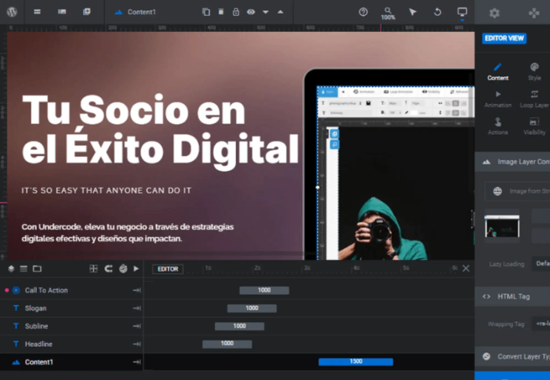
Task: Toggle Content1 visibility eye icon
Action: coord(251,12)
